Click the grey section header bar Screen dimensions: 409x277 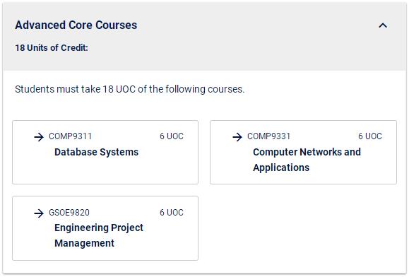[205, 36]
